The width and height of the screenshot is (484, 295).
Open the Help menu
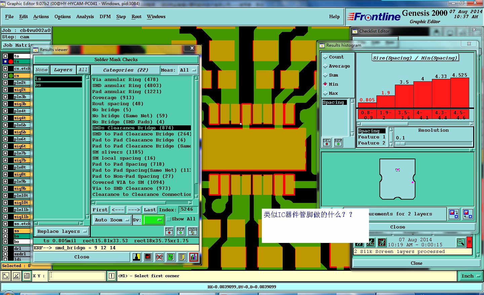tap(334, 17)
